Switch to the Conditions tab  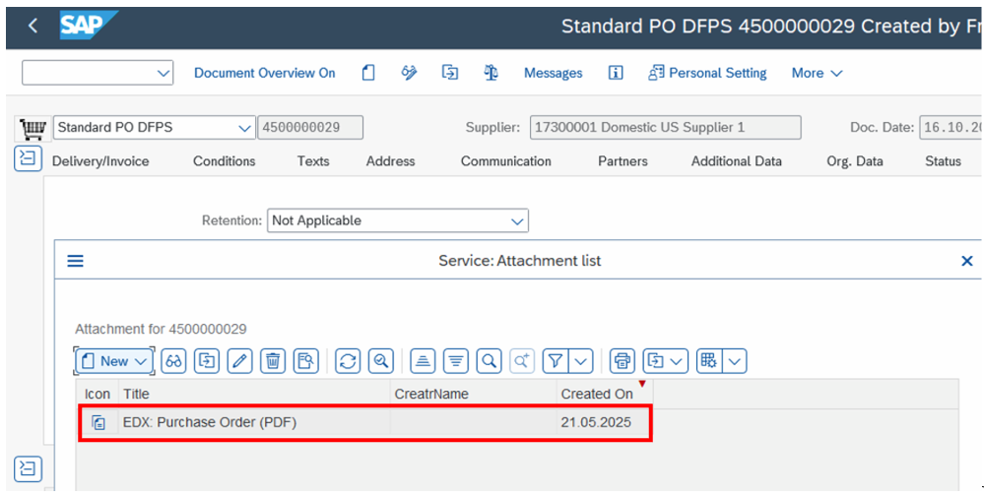[224, 161]
